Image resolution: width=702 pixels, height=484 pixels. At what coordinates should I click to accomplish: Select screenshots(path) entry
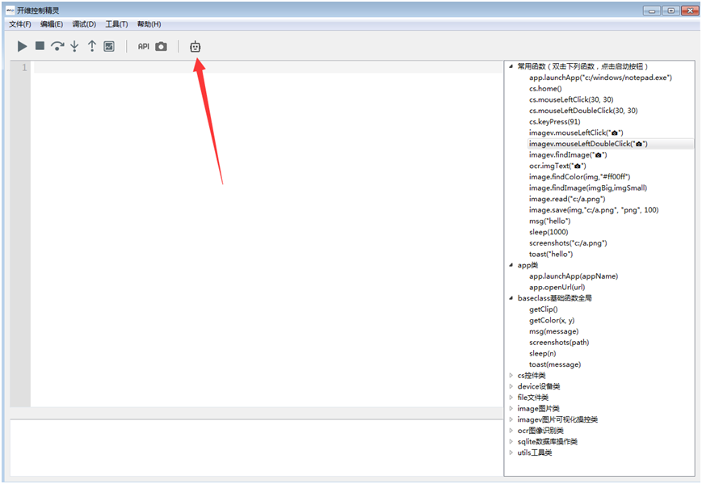coord(559,343)
